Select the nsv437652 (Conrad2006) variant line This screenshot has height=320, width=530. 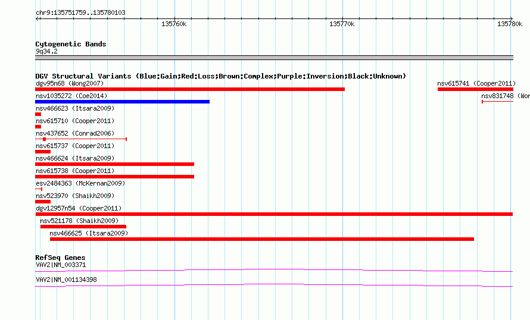click(81, 139)
